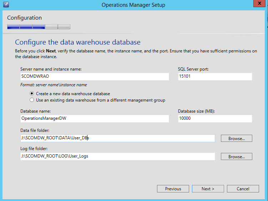Click the 'Configuration' section title
The width and height of the screenshot is (268, 201).
tap(24, 18)
